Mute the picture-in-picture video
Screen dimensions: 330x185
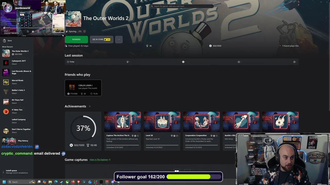click(54, 31)
